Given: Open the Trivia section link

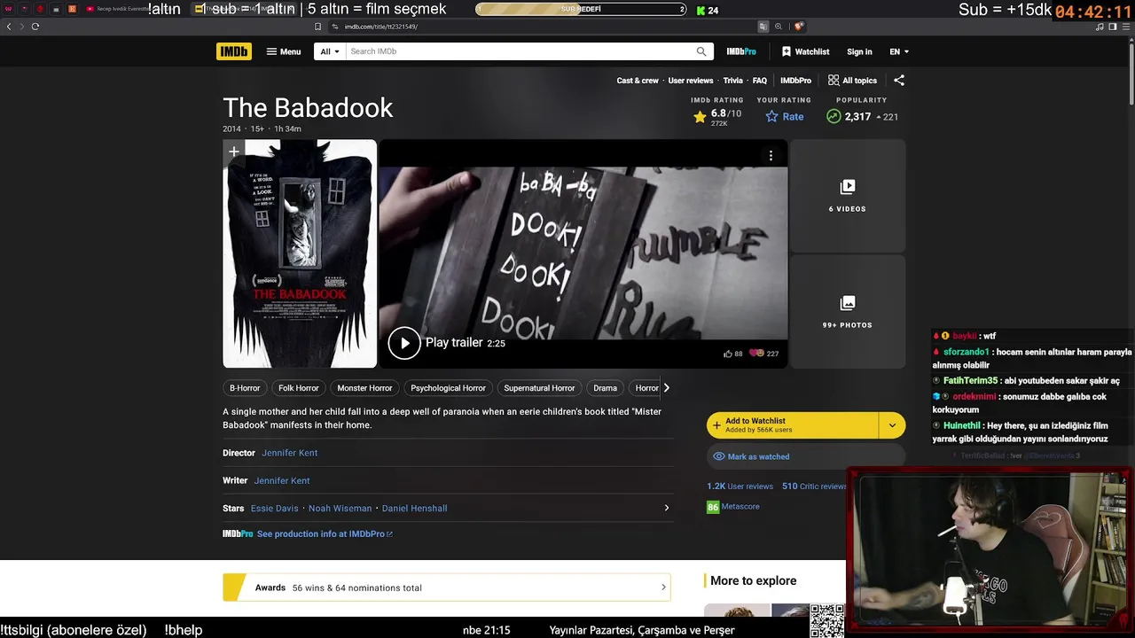Looking at the screenshot, I should pos(733,81).
